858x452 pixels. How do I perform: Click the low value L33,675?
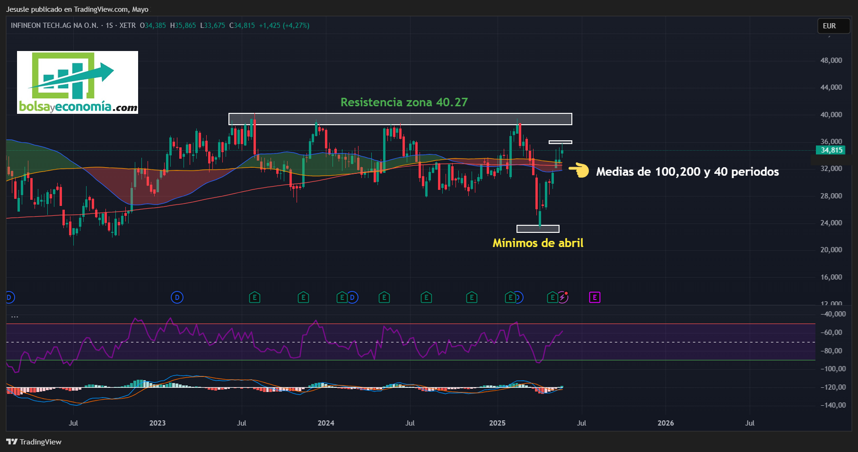click(213, 26)
